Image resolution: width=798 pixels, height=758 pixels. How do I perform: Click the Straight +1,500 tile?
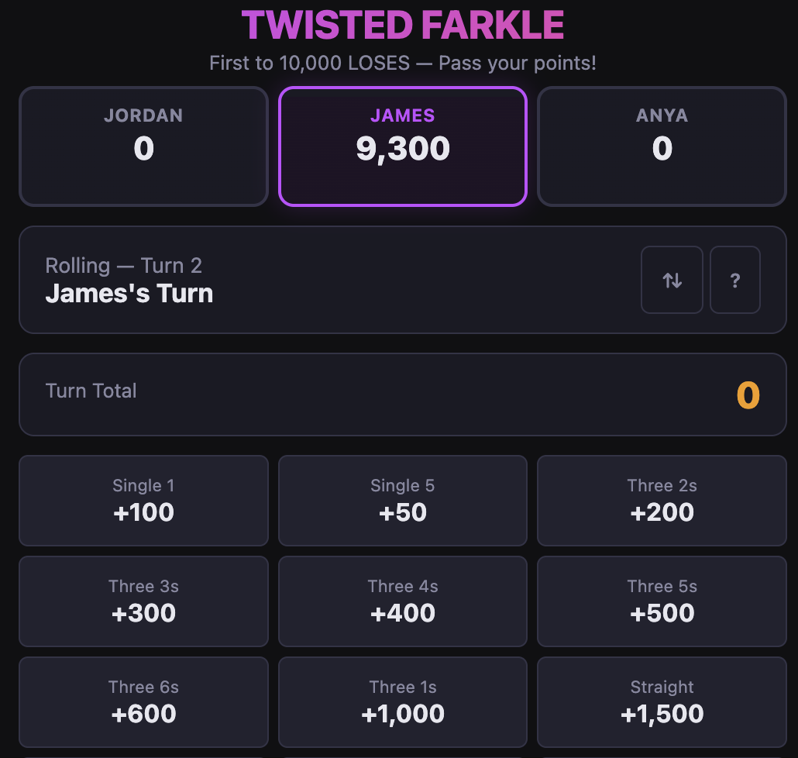pyautogui.click(x=662, y=702)
